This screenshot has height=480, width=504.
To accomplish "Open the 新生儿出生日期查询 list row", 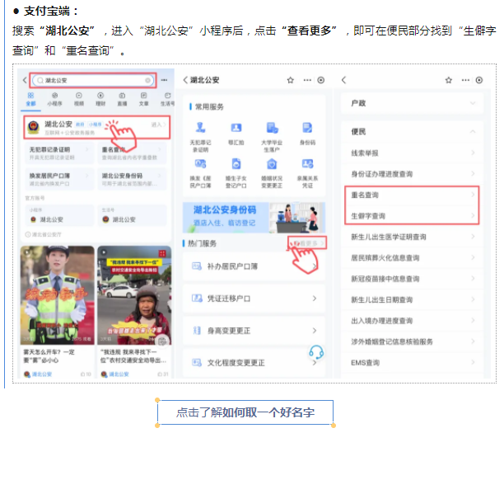I will tap(412, 299).
